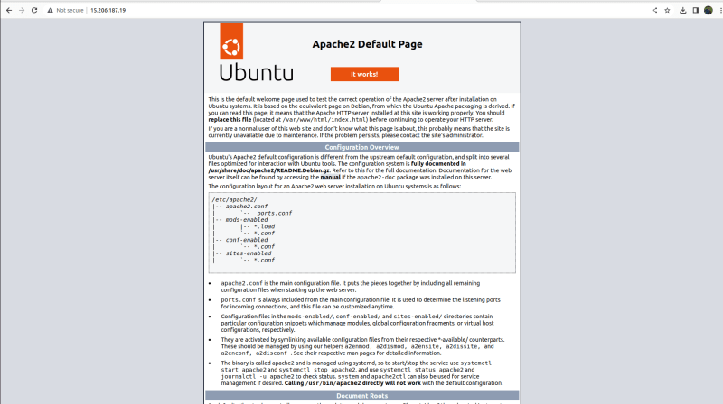Viewport: 723px width, 404px height.
Task: Open the browser downloads icon
Action: pos(683,10)
